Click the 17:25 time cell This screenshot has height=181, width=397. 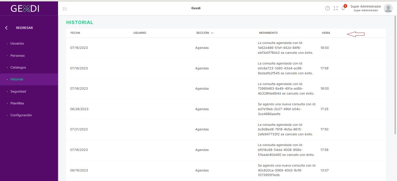(x=324, y=109)
